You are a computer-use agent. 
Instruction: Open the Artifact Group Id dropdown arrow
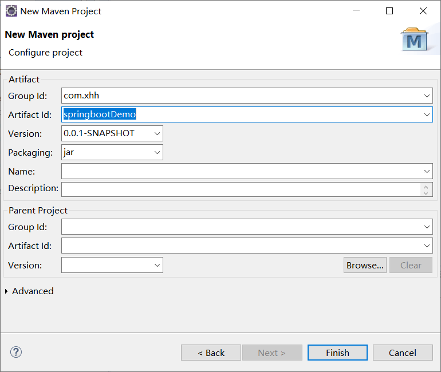427,96
